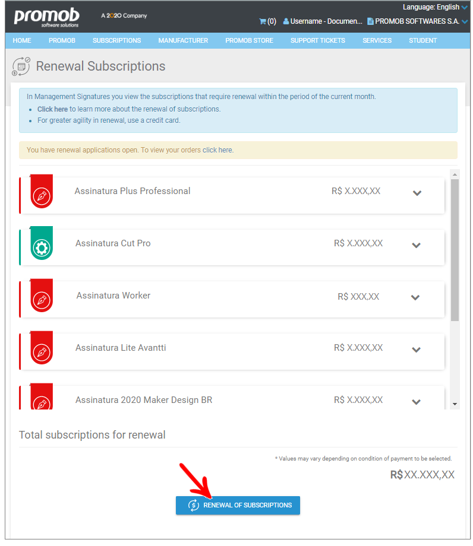Click the scrollbar up arrow of the list
The image size is (473, 546).
[x=455, y=174]
